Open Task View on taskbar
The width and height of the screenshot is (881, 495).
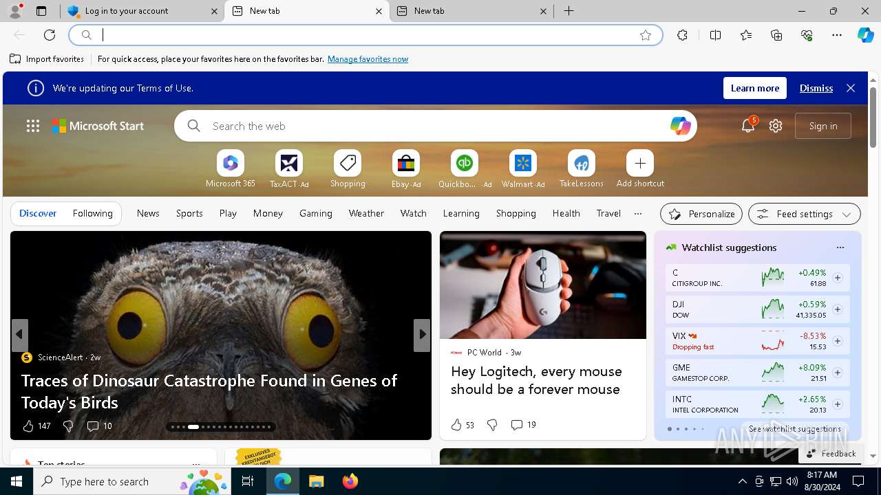coord(248,481)
